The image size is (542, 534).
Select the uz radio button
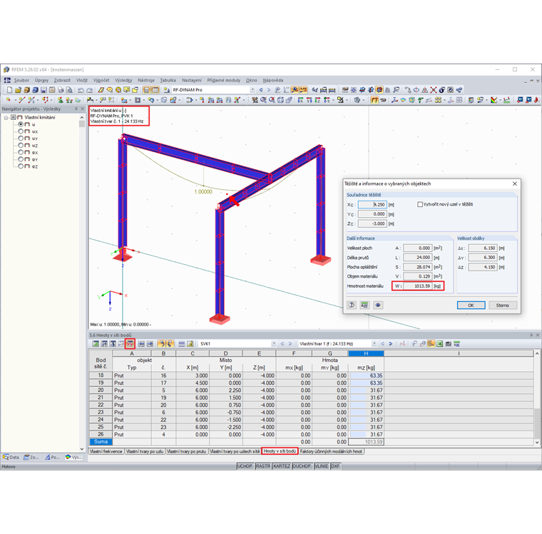[x=21, y=145]
